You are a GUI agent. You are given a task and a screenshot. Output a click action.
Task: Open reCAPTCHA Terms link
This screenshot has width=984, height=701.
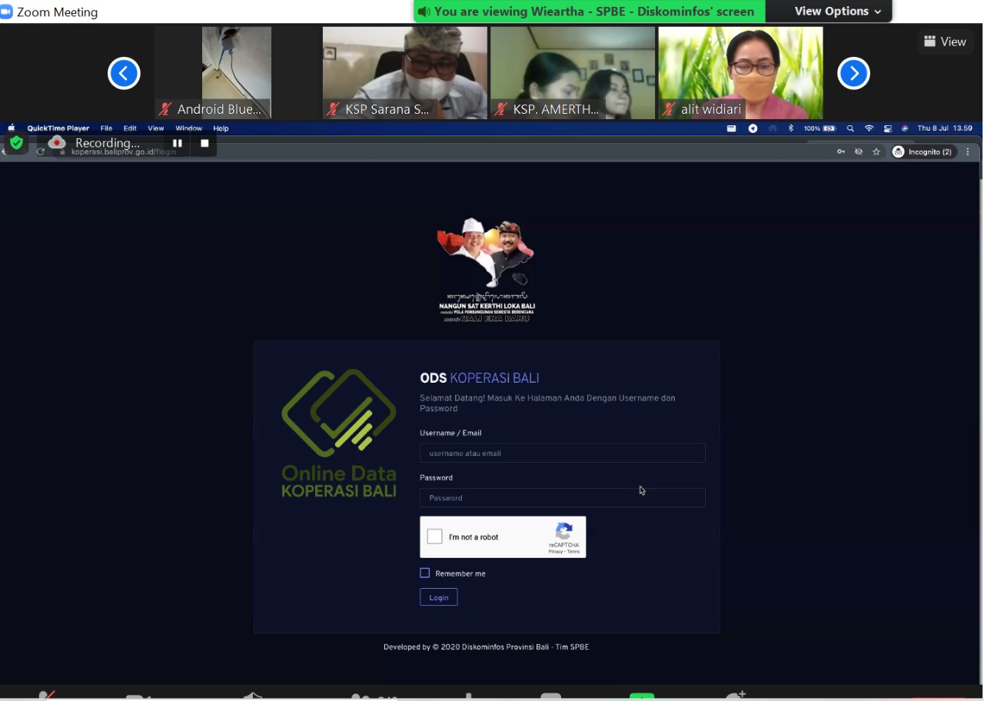click(573, 552)
